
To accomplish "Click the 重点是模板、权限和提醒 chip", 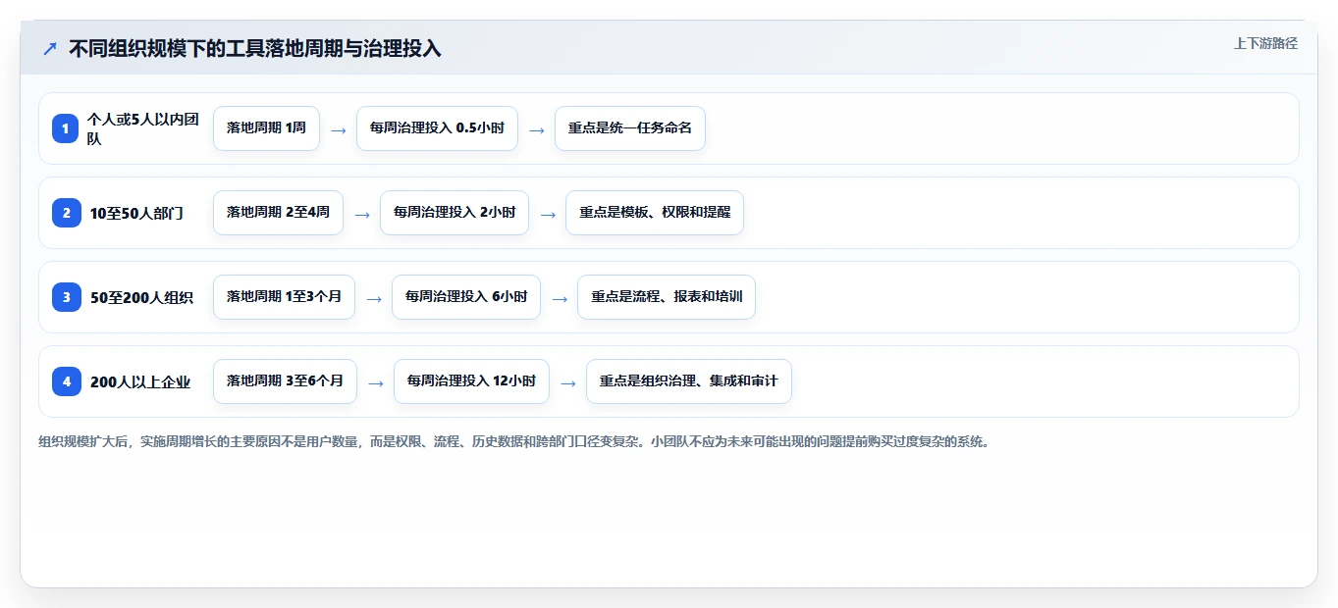I will (x=655, y=213).
